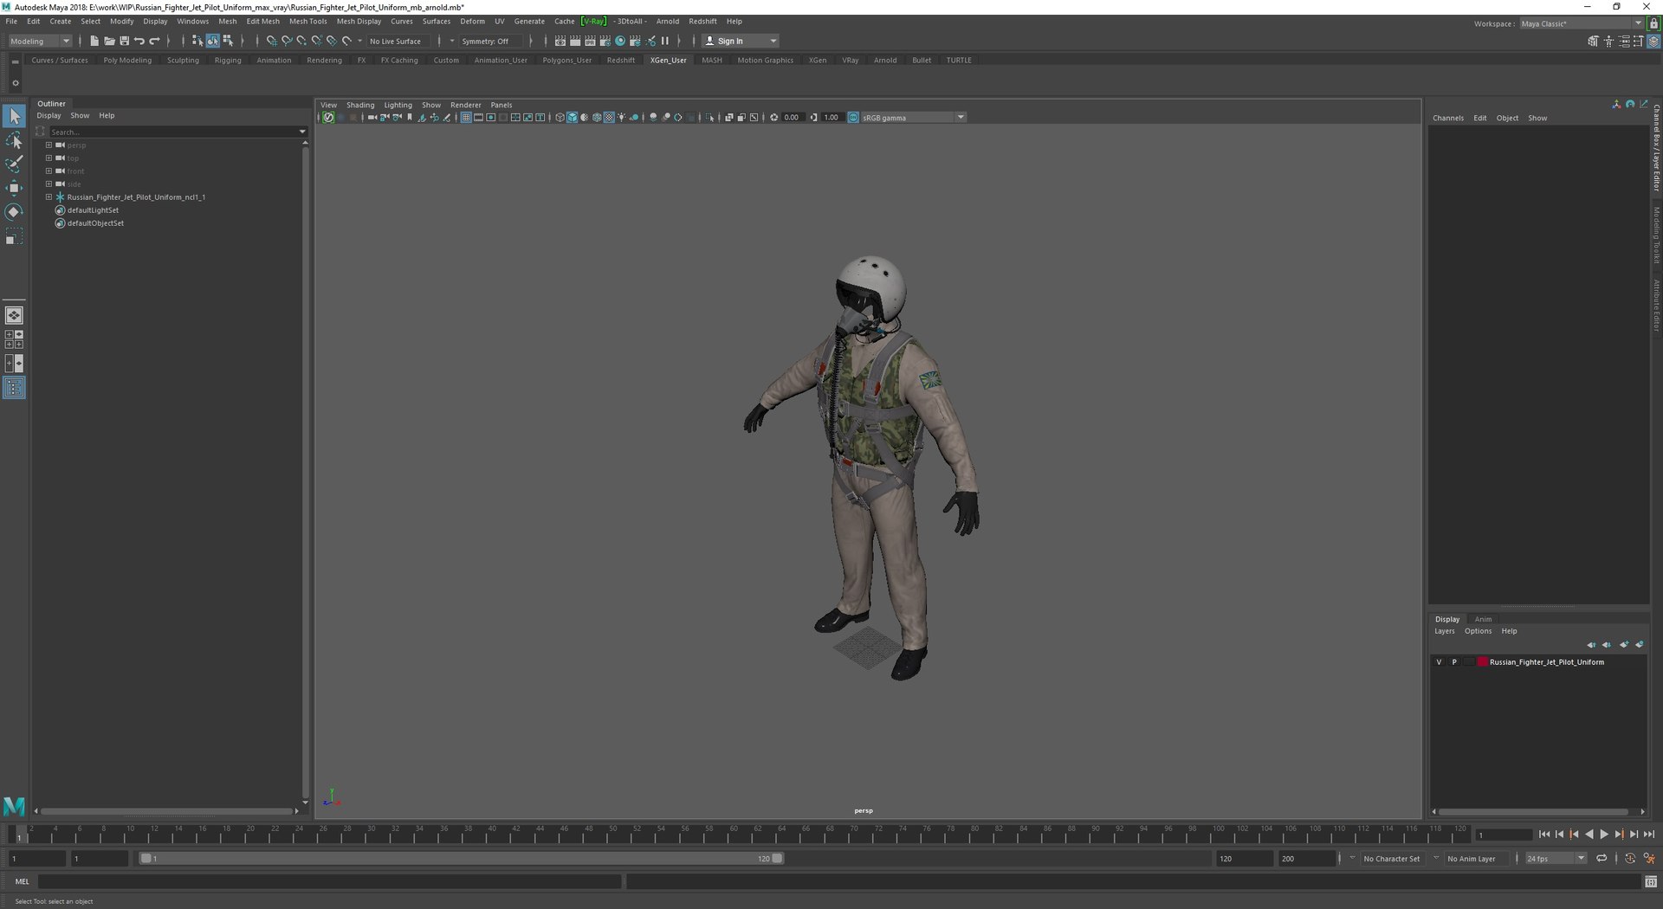
Task: Toggle smooth shade all in viewport
Action: coord(572,118)
